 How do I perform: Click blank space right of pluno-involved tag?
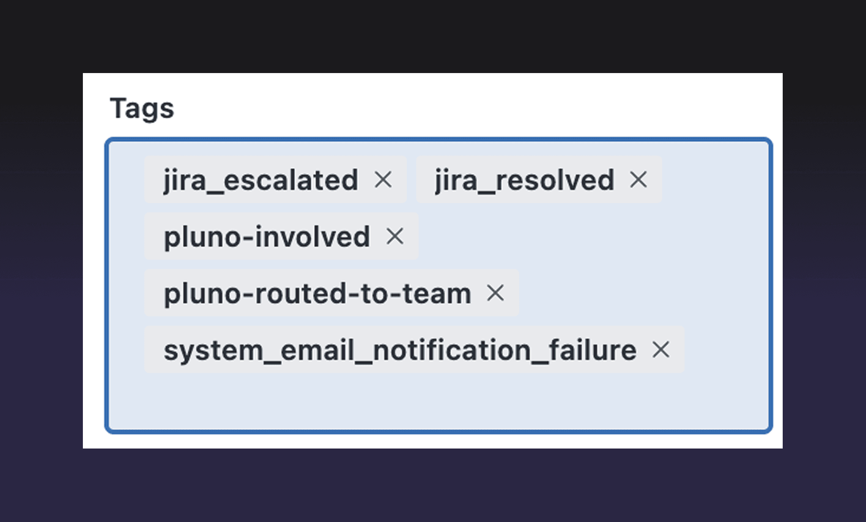coord(592,236)
